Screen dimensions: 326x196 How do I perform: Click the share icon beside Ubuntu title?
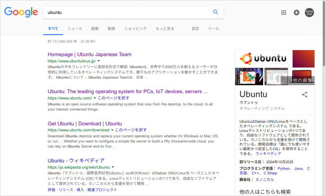coord(304,95)
